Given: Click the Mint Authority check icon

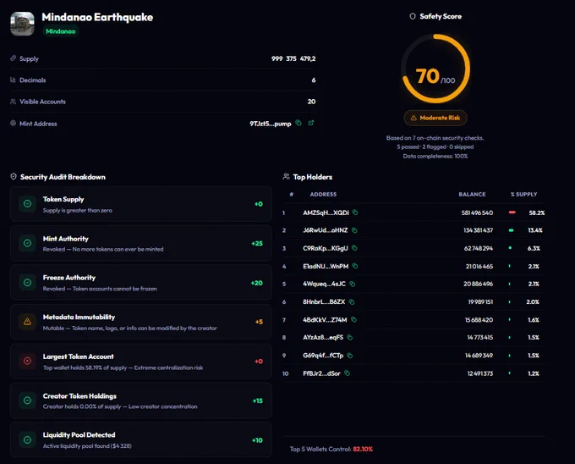Looking at the screenshot, I should click(27, 243).
